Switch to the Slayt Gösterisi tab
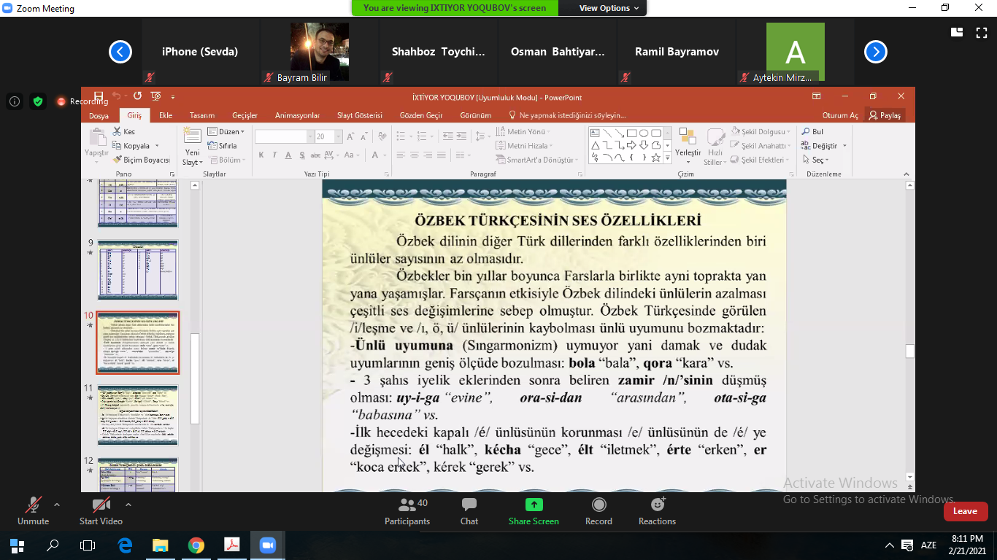The height and width of the screenshot is (560, 997). [360, 115]
